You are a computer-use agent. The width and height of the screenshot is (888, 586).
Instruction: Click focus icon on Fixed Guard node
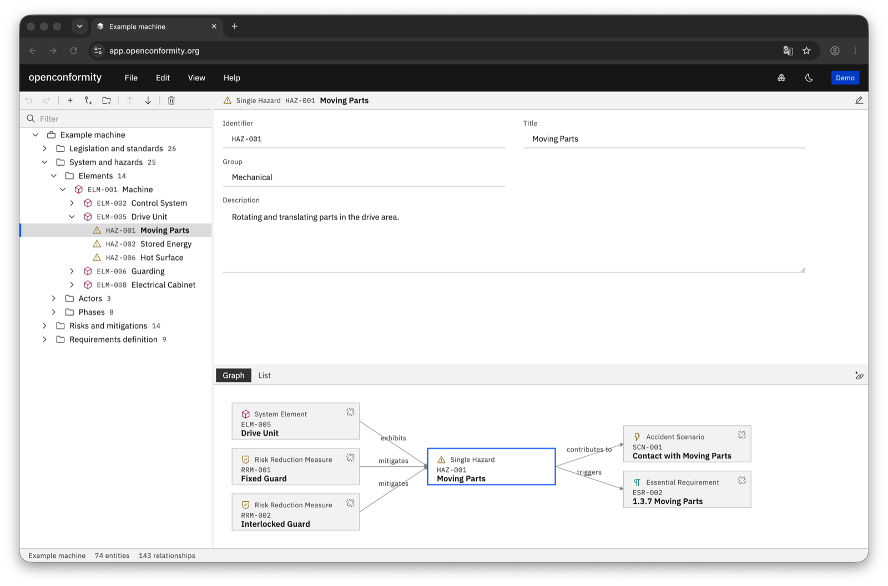pyautogui.click(x=350, y=457)
